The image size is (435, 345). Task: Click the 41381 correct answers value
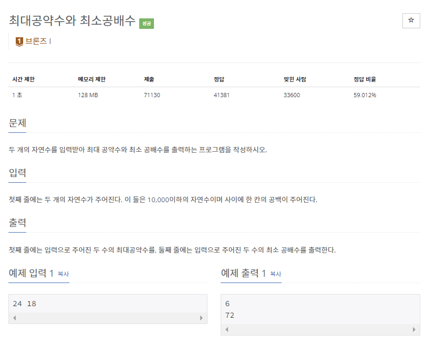pos(221,95)
